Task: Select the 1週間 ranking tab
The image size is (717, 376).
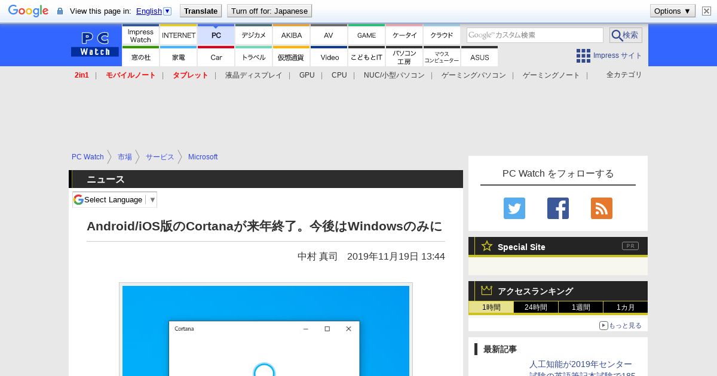Action: (581, 307)
